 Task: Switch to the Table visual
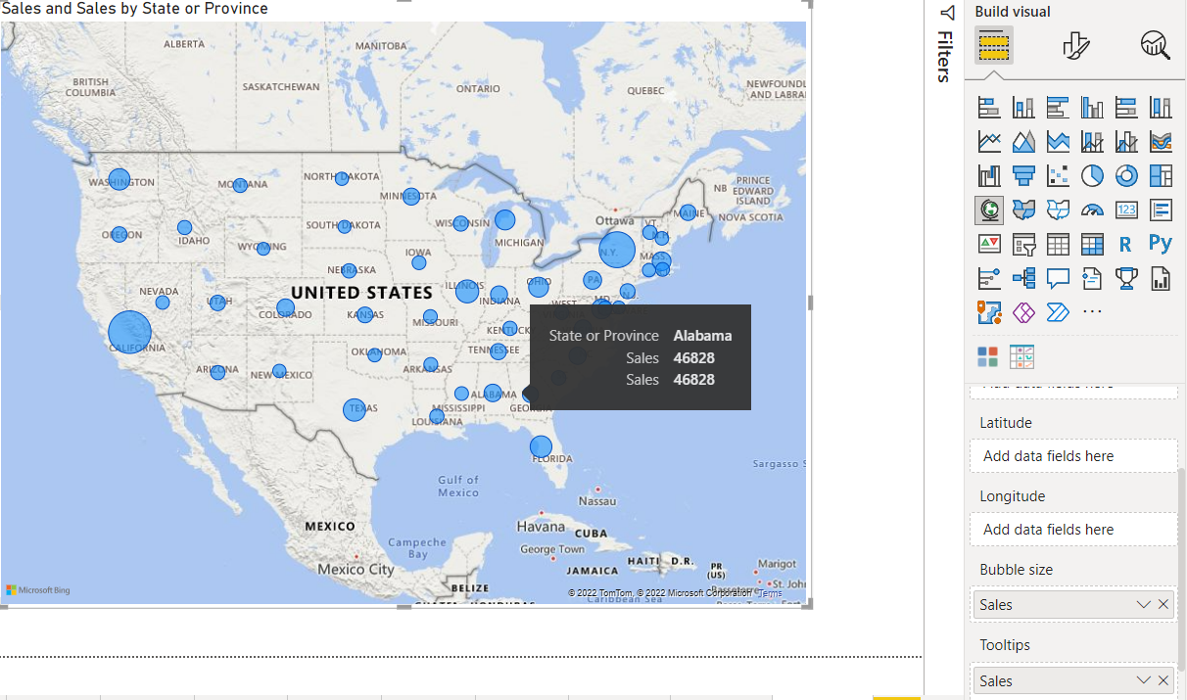[x=1058, y=244]
